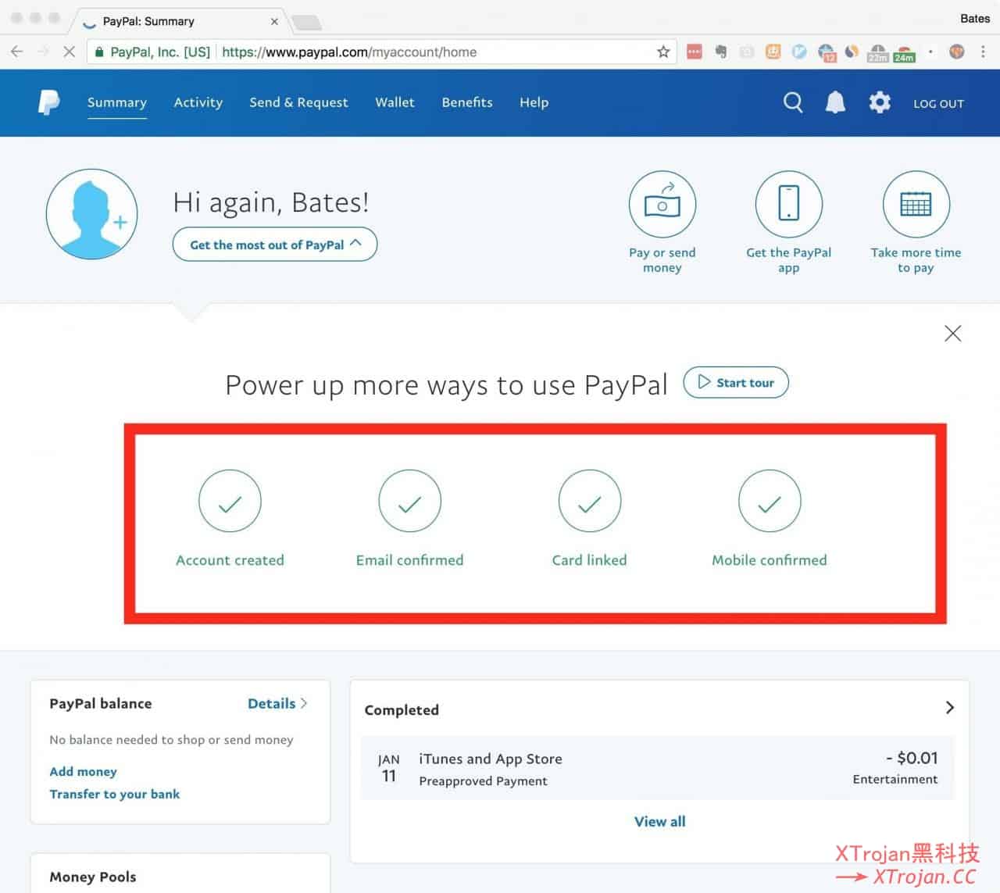Click the Take more time to pay icon
The height and width of the screenshot is (893, 1000).
click(x=916, y=205)
